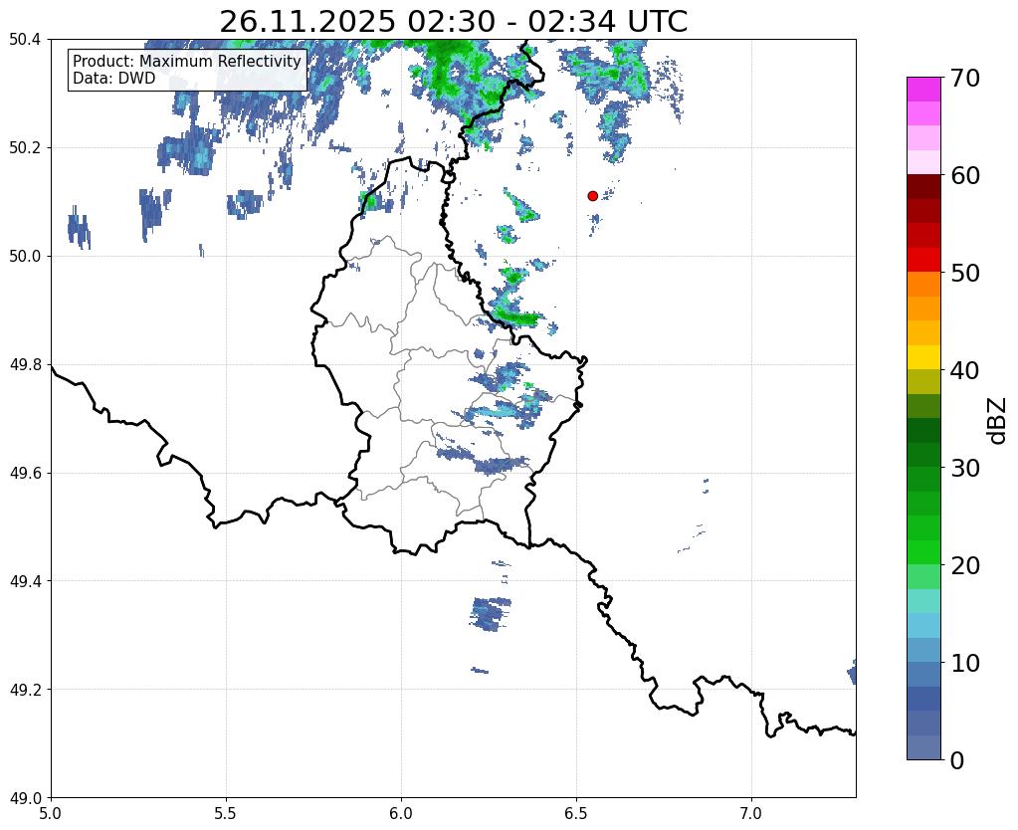This screenshot has width=1018, height=830.
Task: Click the 0 label on the colorbar
Action: coord(957,760)
